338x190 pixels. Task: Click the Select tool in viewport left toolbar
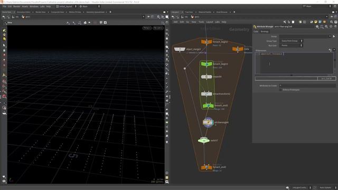pos(4,45)
